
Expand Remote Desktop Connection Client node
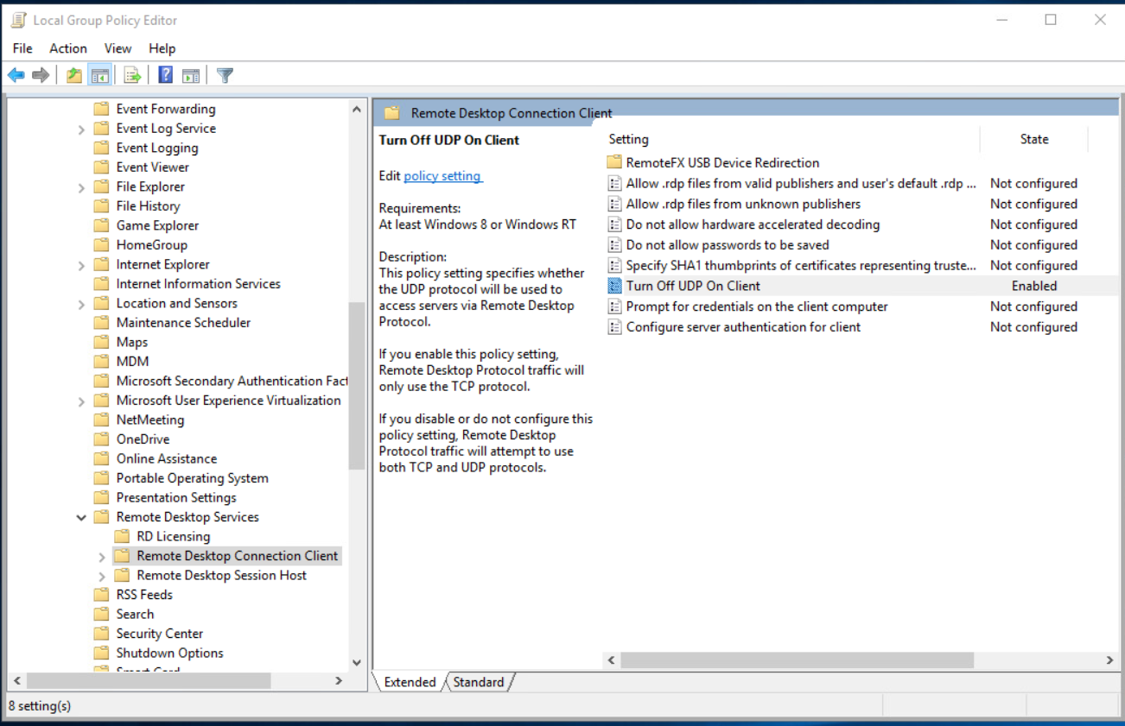(102, 557)
